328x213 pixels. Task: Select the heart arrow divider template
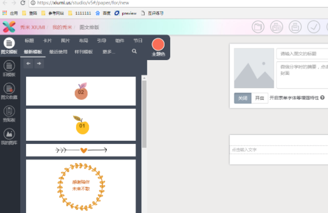click(81, 150)
